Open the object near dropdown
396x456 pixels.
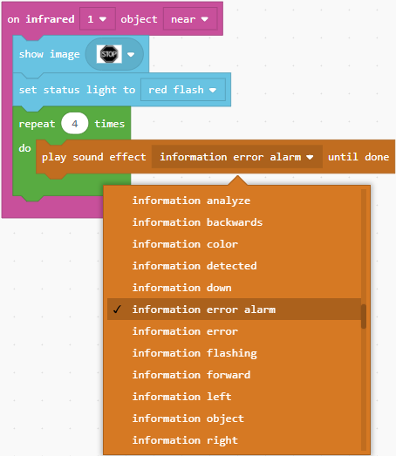coord(190,19)
